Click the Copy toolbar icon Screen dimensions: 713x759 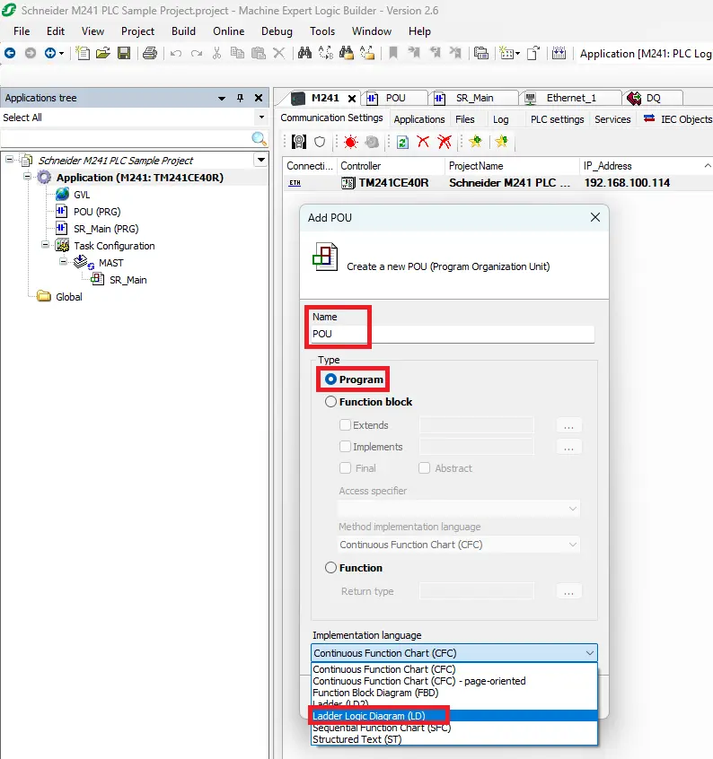pyautogui.click(x=237, y=53)
